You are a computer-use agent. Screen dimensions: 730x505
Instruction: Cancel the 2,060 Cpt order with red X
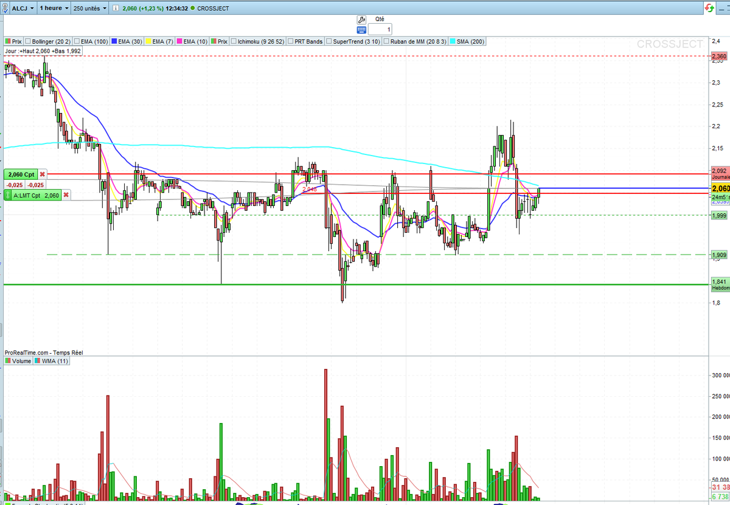42,174
